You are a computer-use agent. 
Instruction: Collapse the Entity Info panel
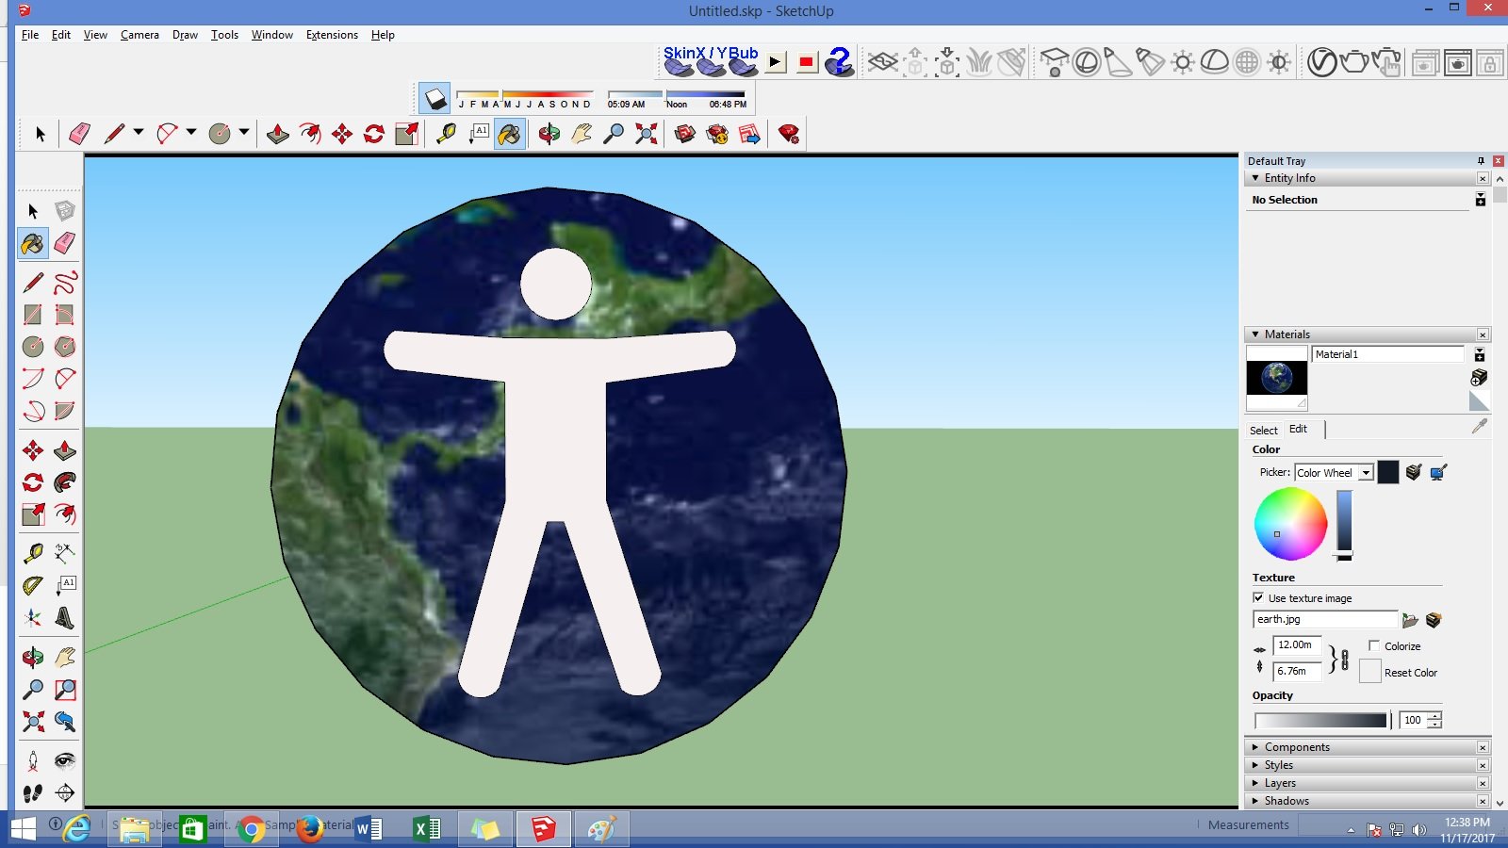click(1255, 178)
